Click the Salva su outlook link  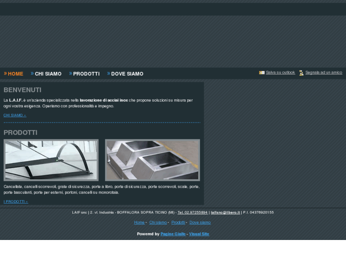point(280,73)
